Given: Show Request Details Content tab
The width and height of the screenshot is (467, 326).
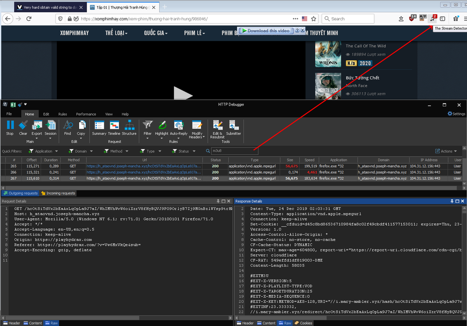Looking at the screenshot, I should pyautogui.click(x=33, y=323).
